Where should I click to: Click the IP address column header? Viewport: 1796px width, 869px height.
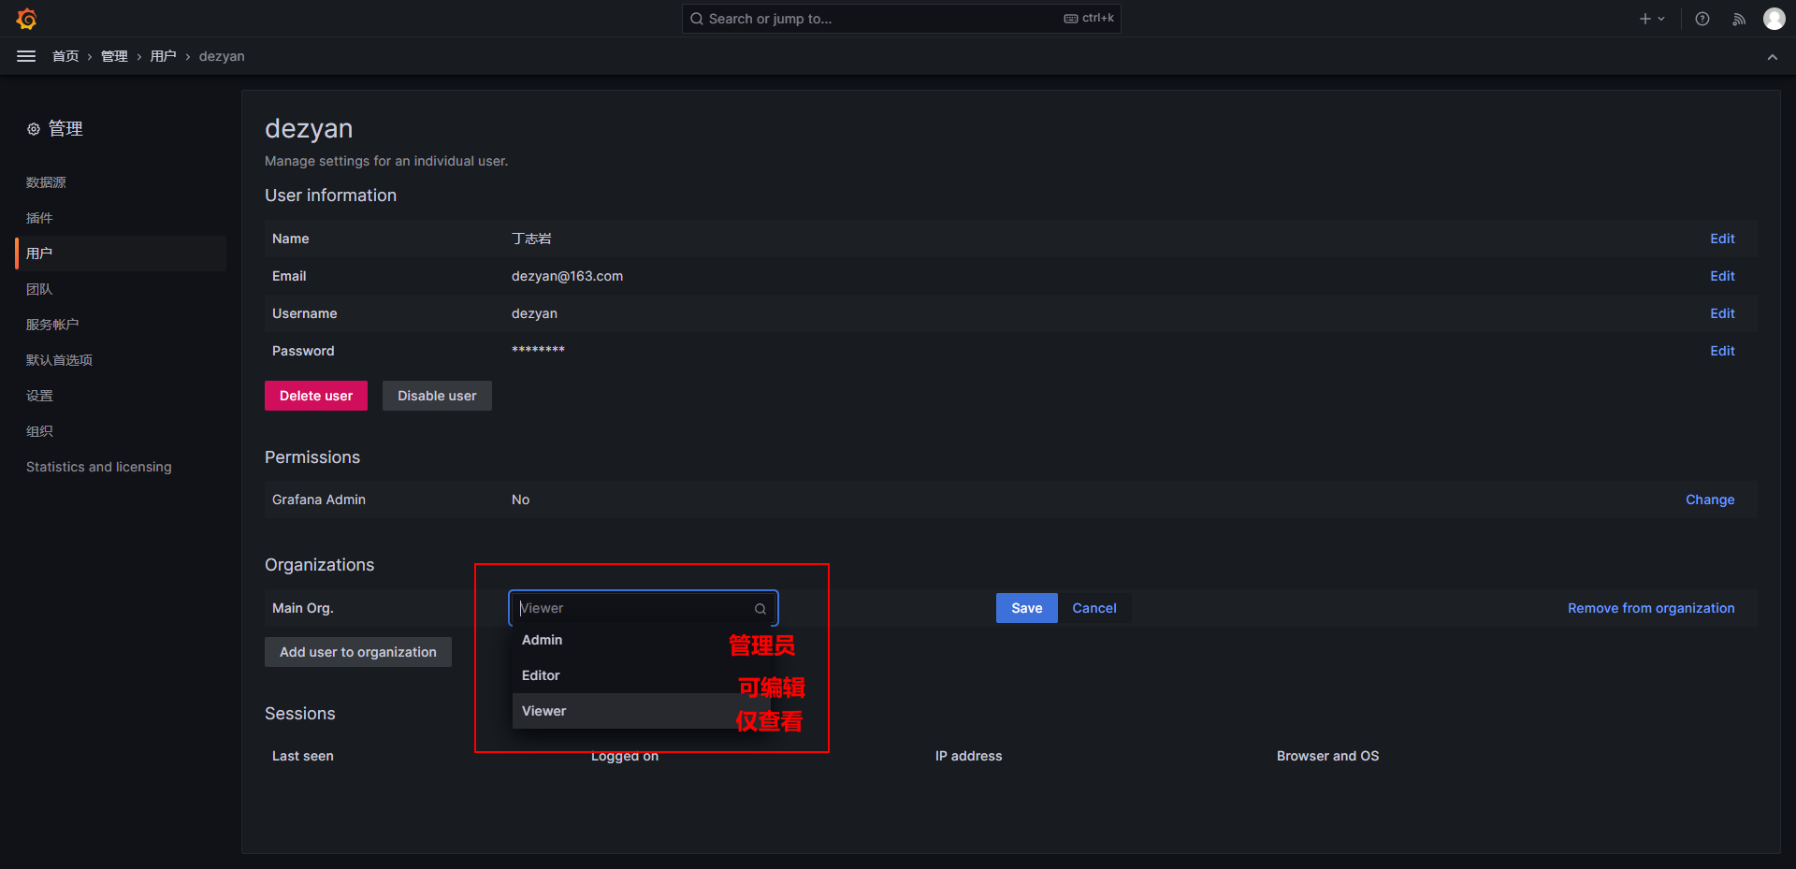[x=968, y=756]
